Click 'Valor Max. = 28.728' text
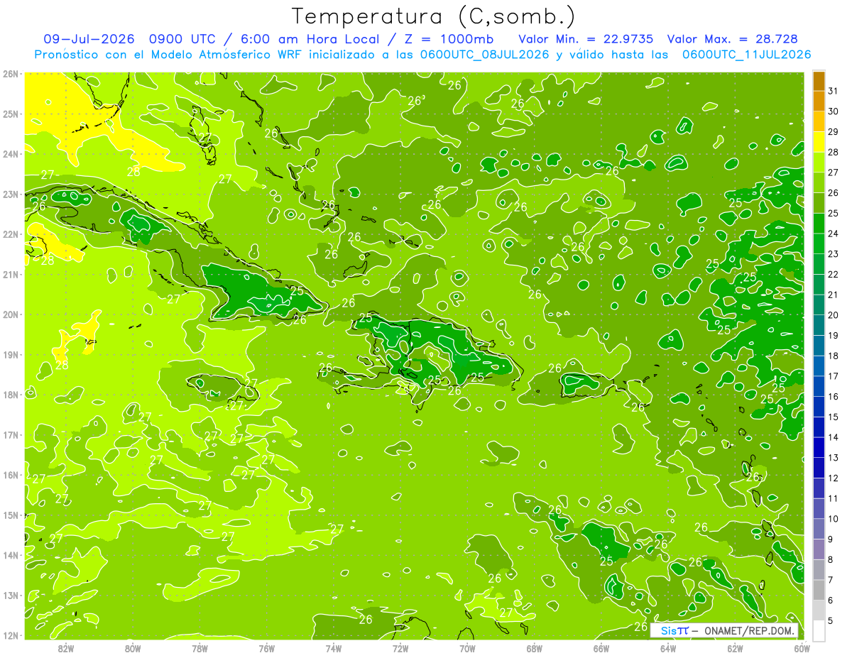The image size is (852, 658). point(732,39)
